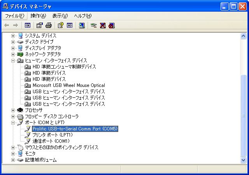The height and width of the screenshot is (175, 249).
Task: Click the フロッピー ディスク コントローラ icon
Action: (20, 117)
